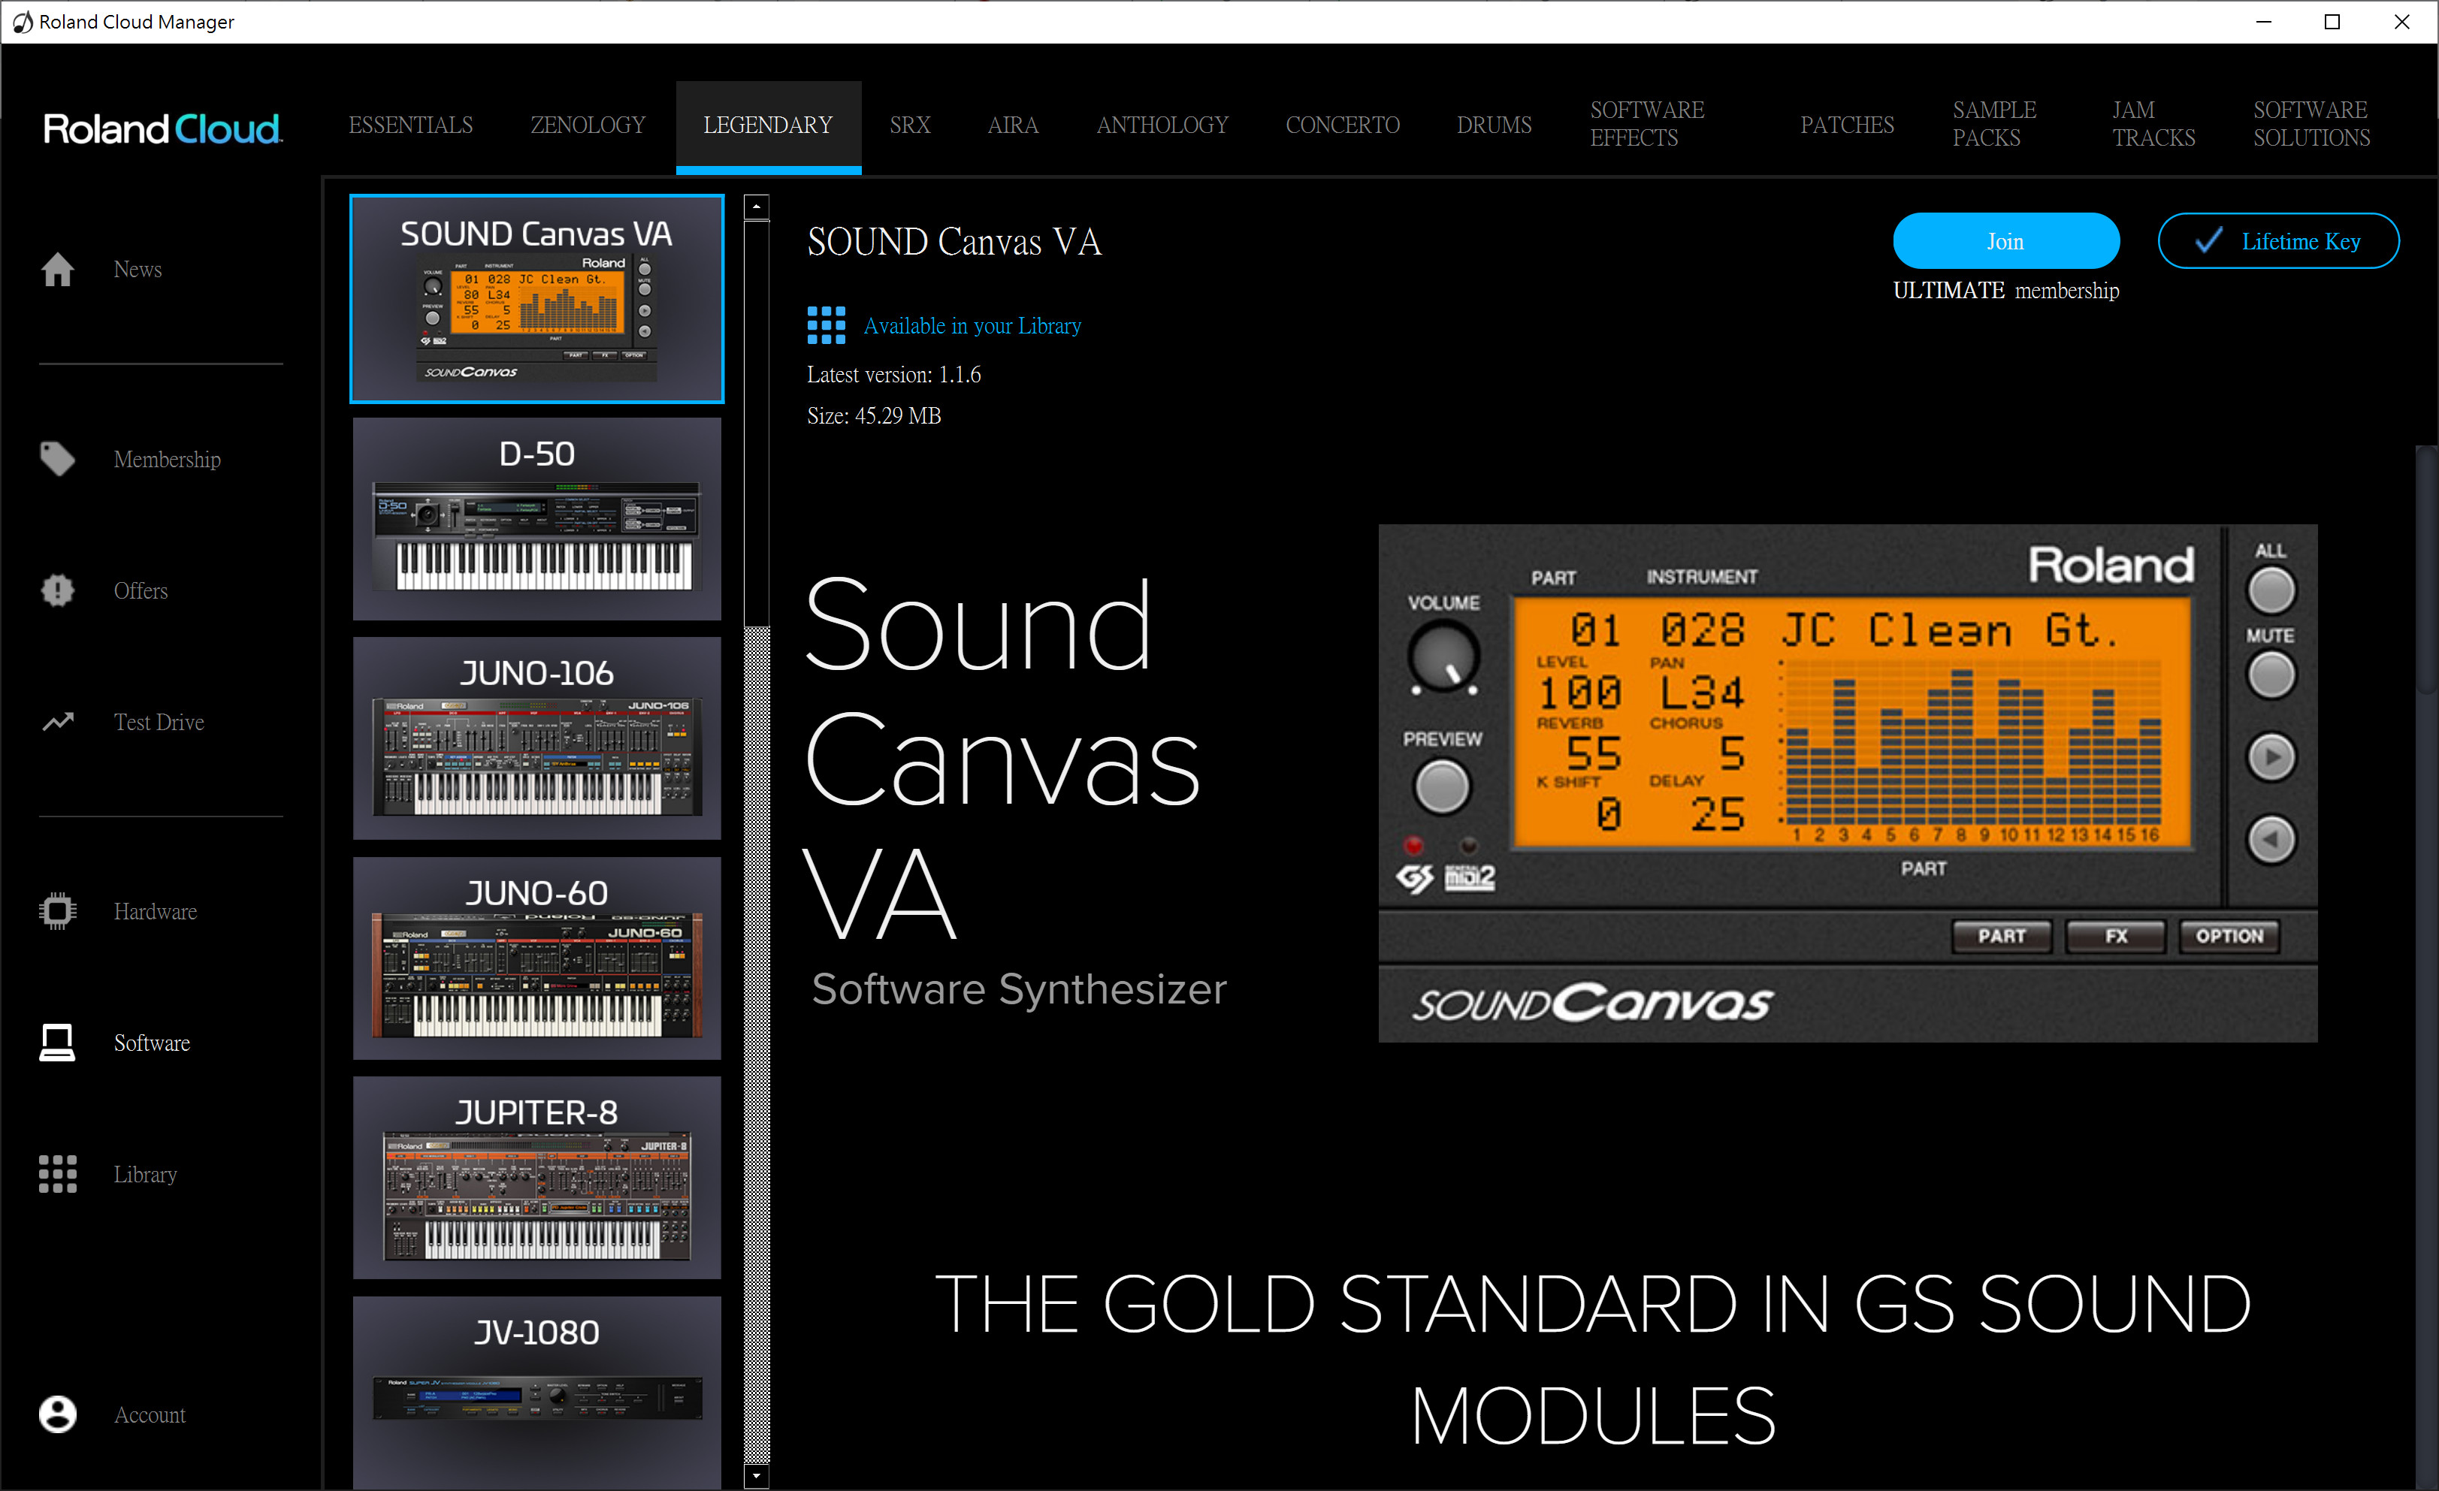Switch to the JAM TRACKS tab

coord(2153,124)
